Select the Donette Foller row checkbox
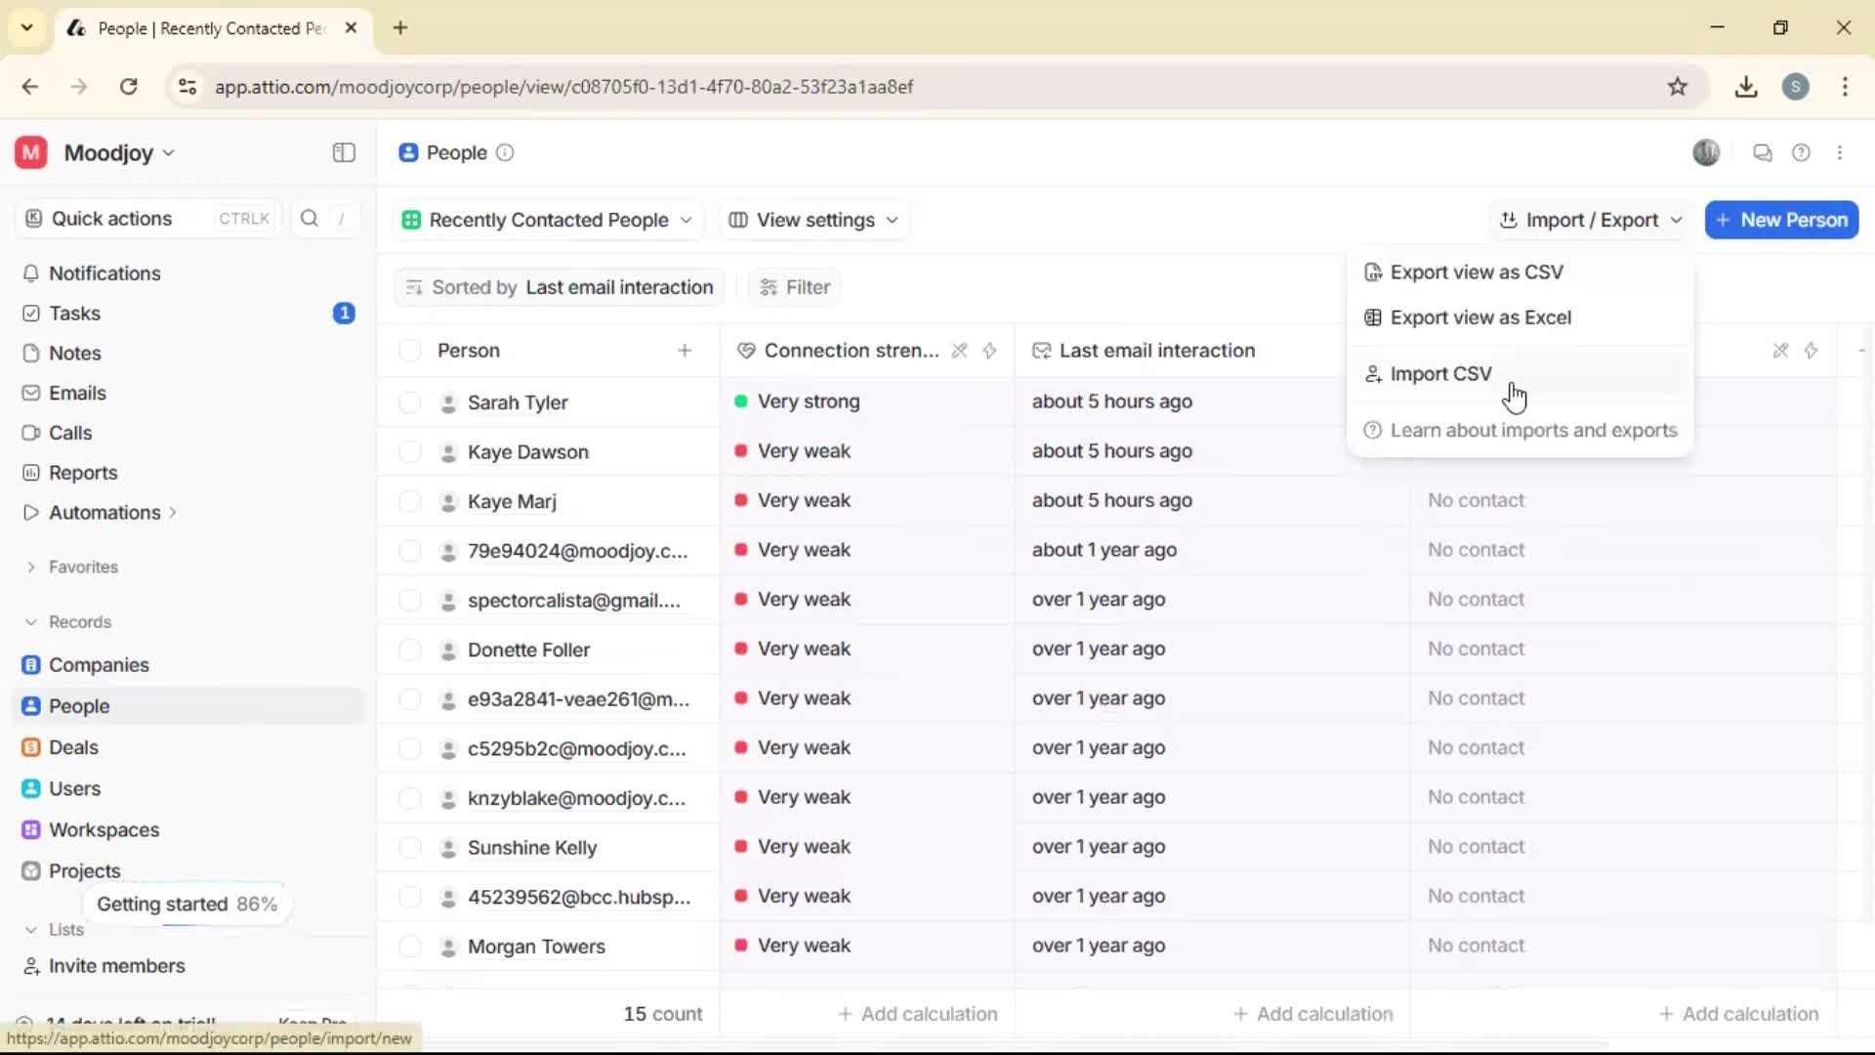This screenshot has height=1055, width=1875. pyautogui.click(x=410, y=650)
